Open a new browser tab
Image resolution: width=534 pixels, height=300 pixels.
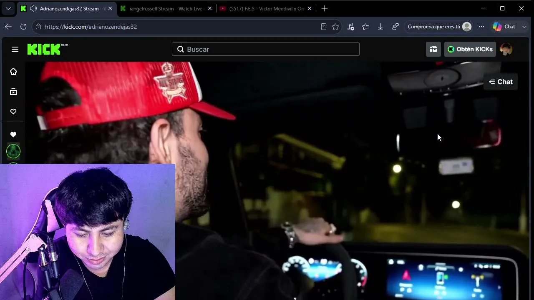[325, 8]
